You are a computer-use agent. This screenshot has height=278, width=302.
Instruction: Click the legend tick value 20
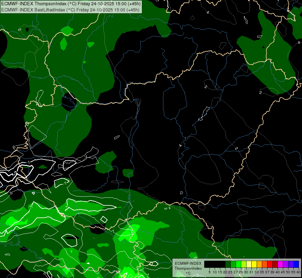(225, 272)
